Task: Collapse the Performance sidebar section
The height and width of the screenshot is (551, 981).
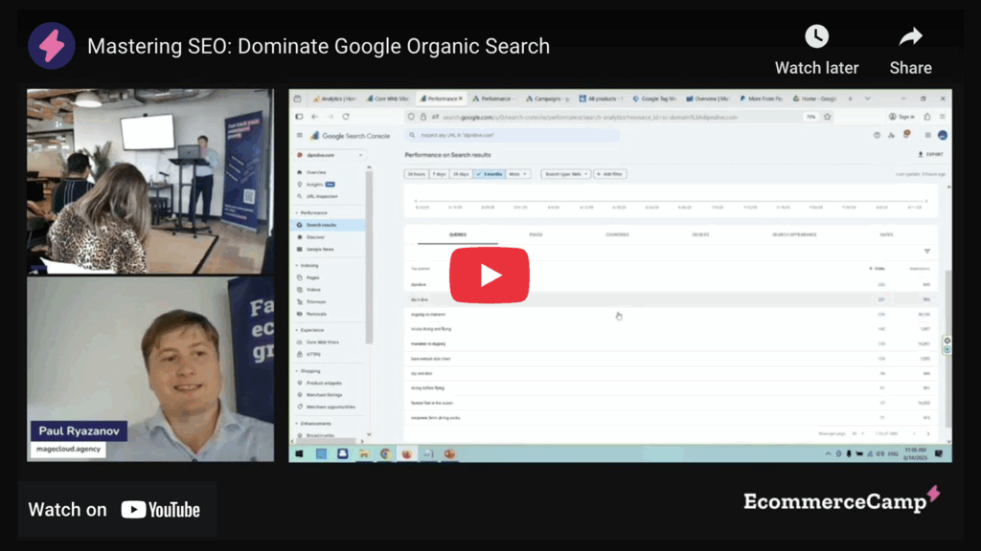Action: (x=311, y=213)
